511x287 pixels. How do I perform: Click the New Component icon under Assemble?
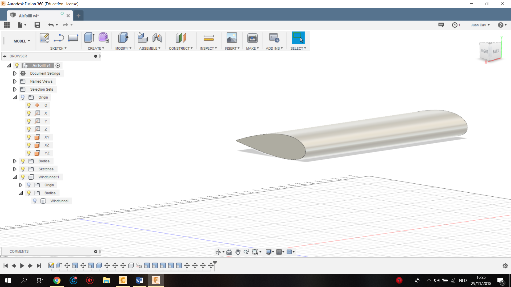(143, 38)
